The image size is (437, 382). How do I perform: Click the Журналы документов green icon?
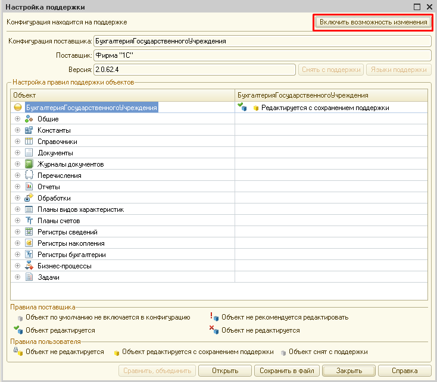pos(29,164)
